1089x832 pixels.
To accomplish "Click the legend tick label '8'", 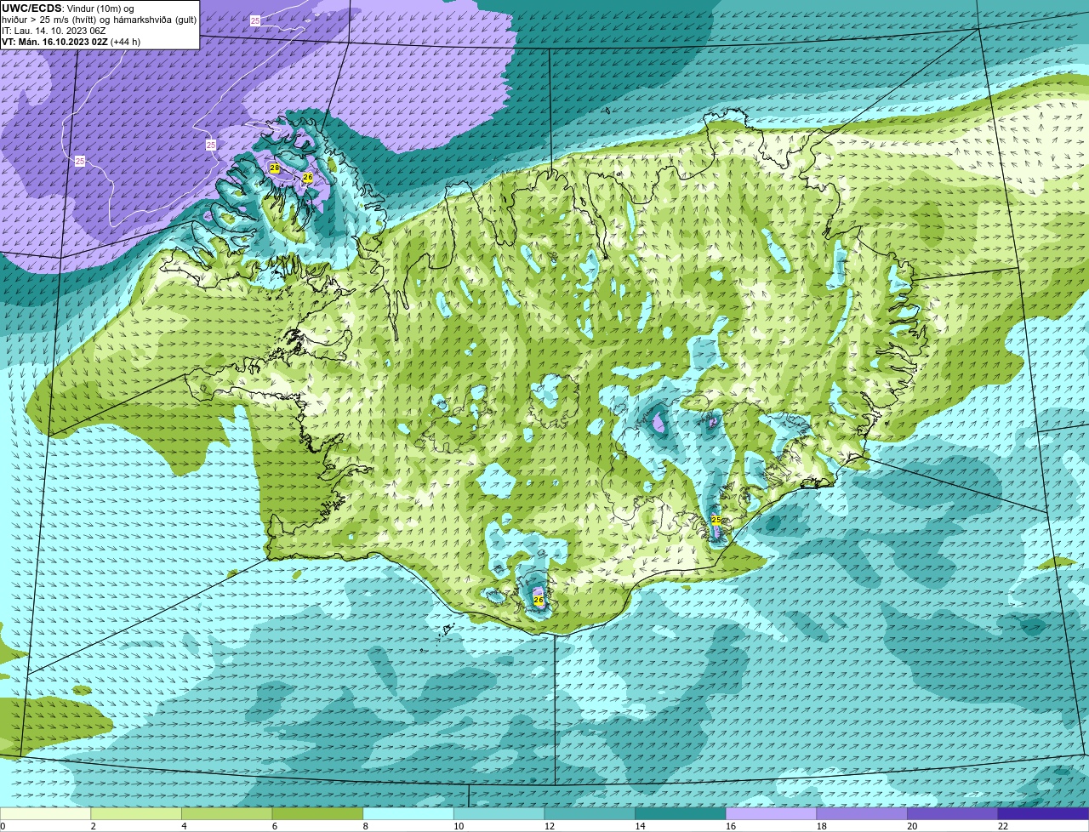I will click(x=366, y=825).
